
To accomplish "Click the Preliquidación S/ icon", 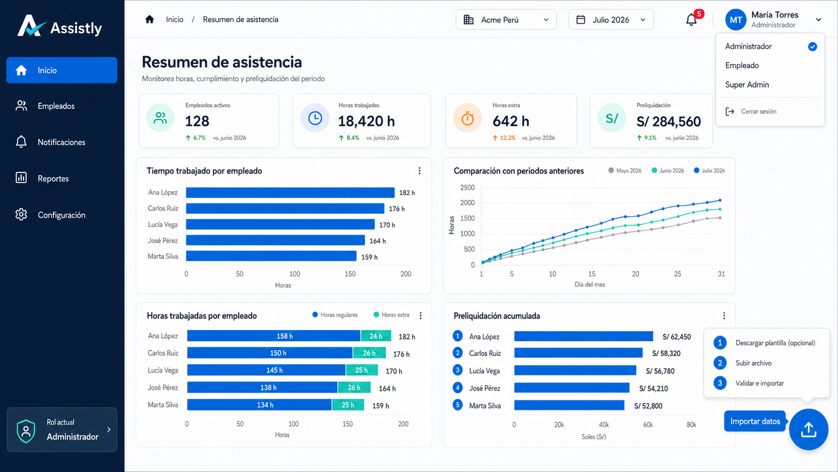I will coord(611,118).
